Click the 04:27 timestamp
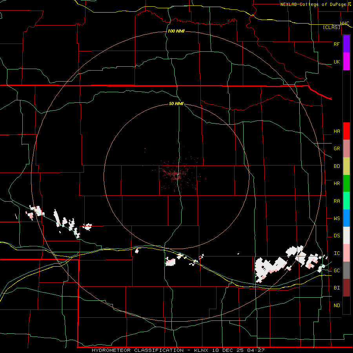 click(255, 350)
